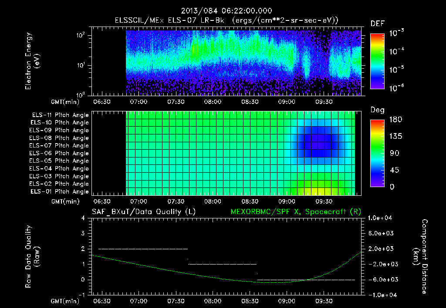The image size is (446, 308).
Task: Click the GMT(min) label under pitch angle panel
Action: 65,202
